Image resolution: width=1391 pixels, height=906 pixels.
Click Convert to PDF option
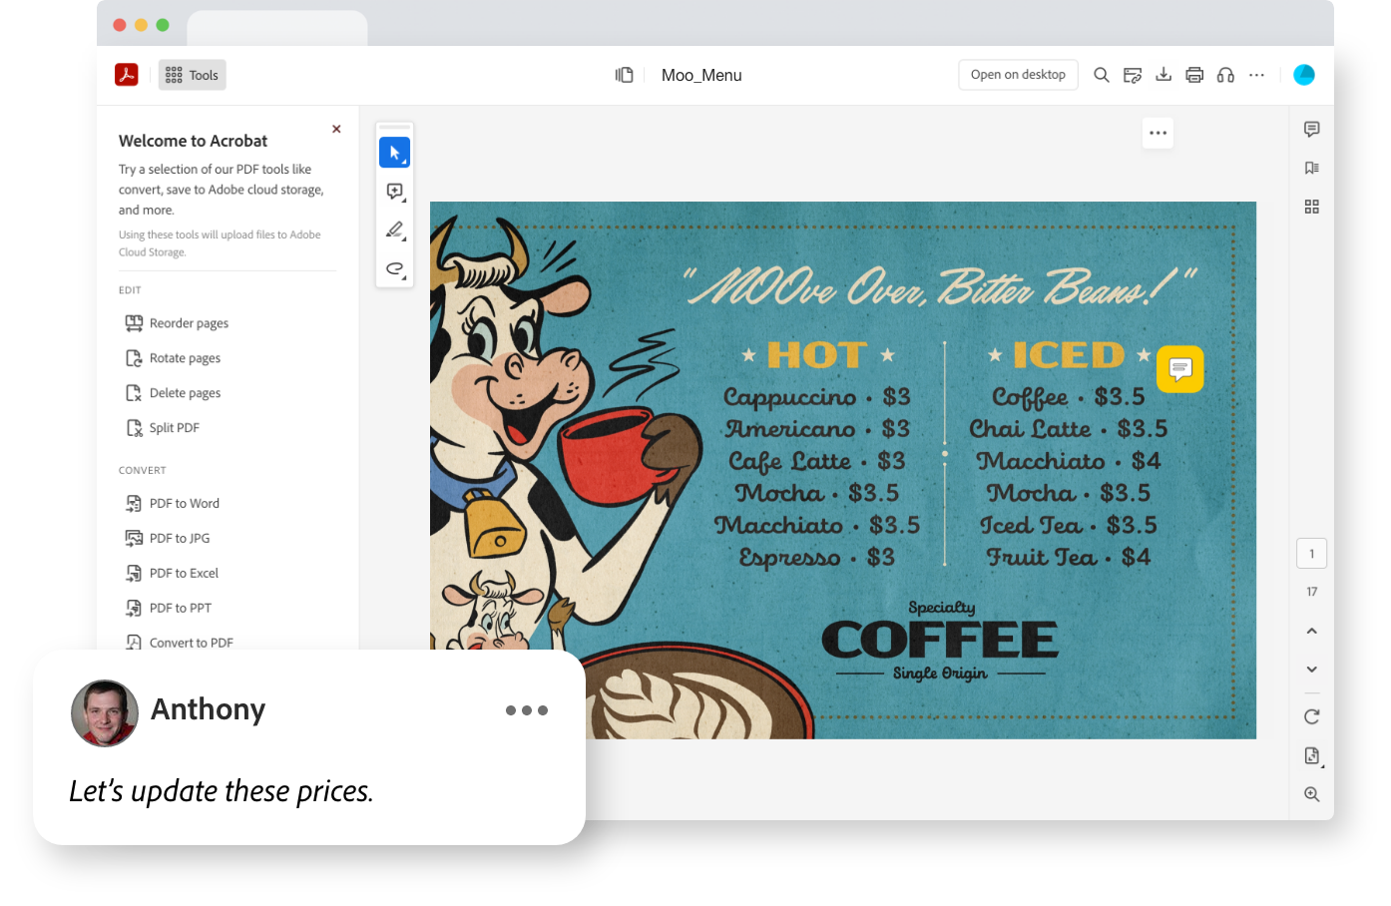pos(180,643)
